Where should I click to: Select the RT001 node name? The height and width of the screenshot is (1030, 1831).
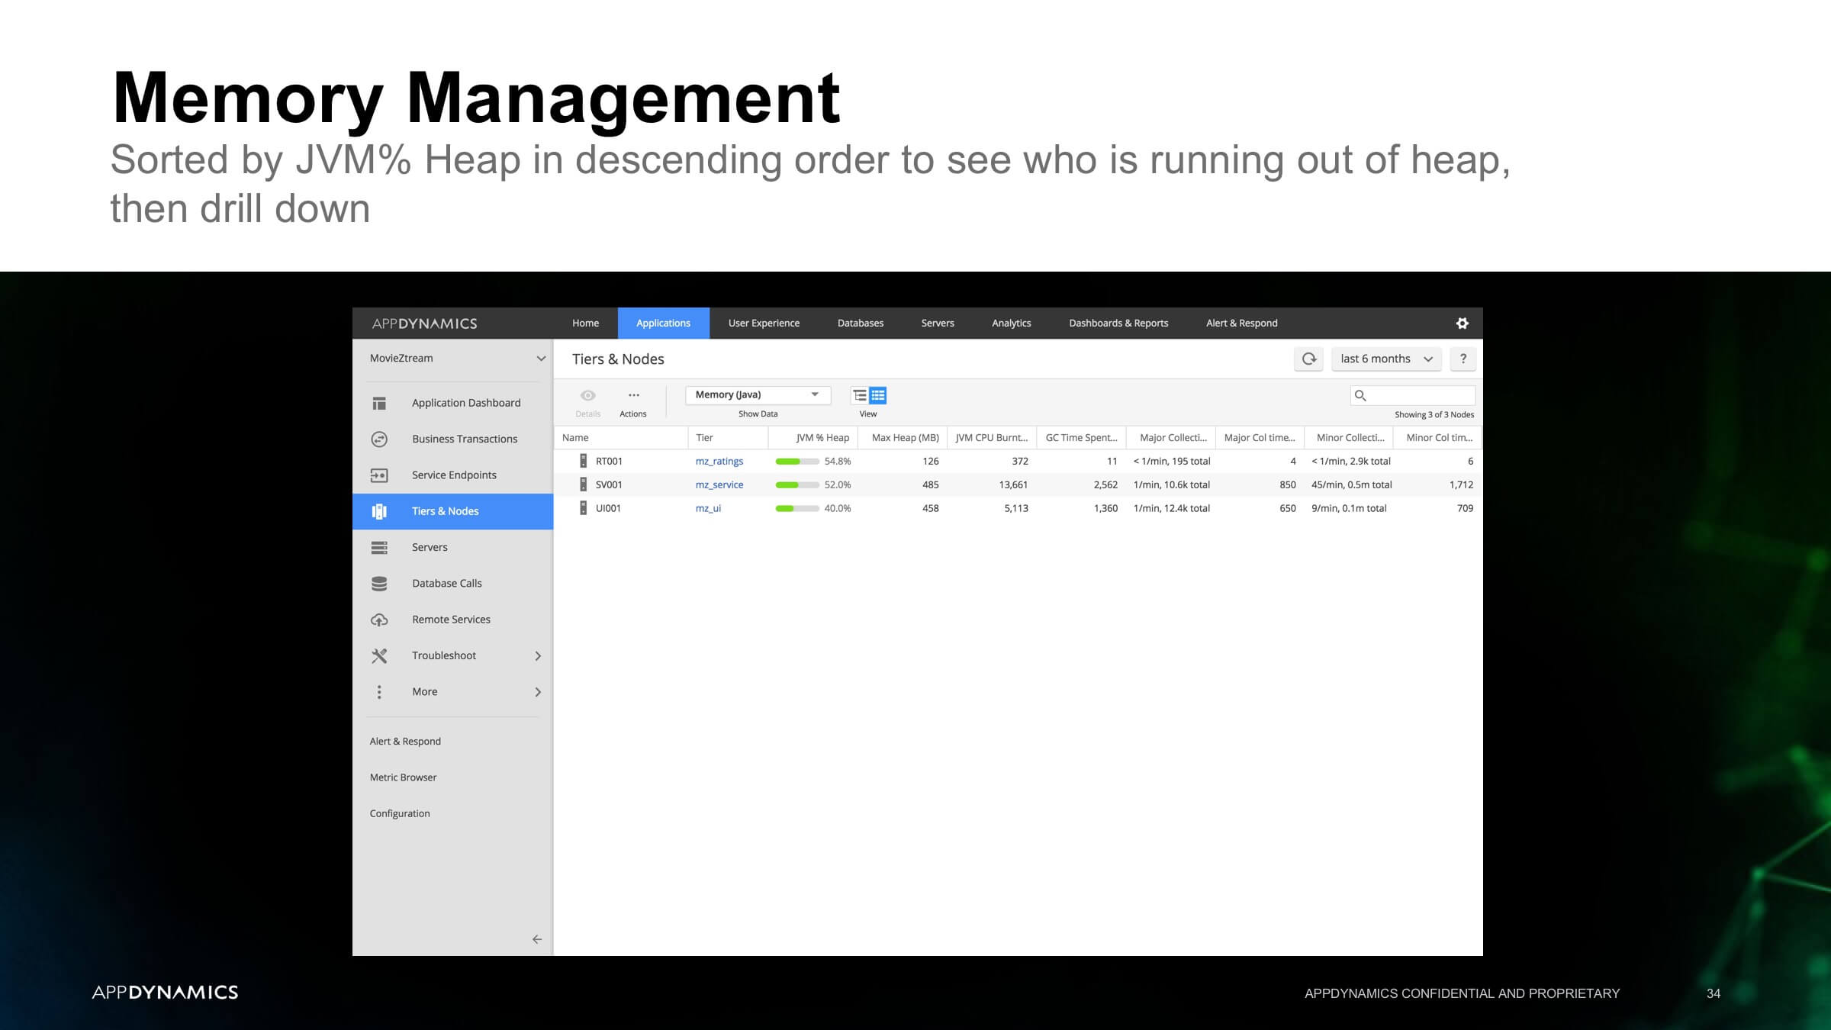(x=609, y=461)
